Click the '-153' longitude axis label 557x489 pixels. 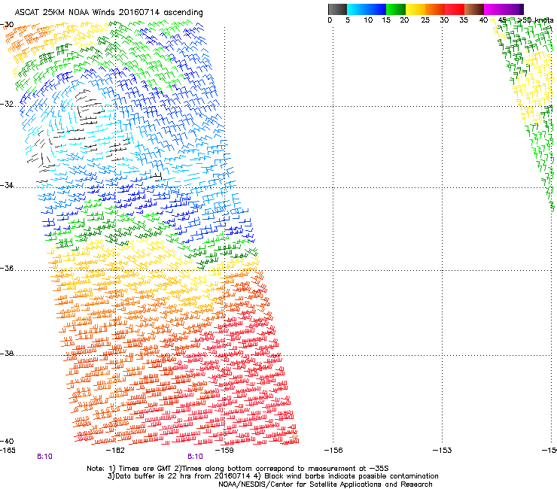(x=443, y=451)
